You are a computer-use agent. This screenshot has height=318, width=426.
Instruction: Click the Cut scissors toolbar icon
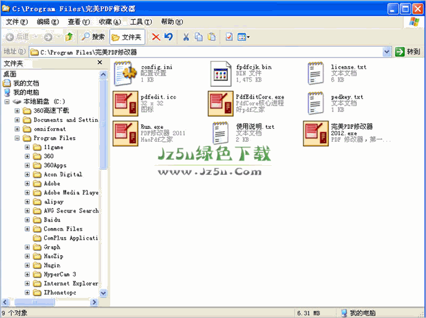[186, 37]
